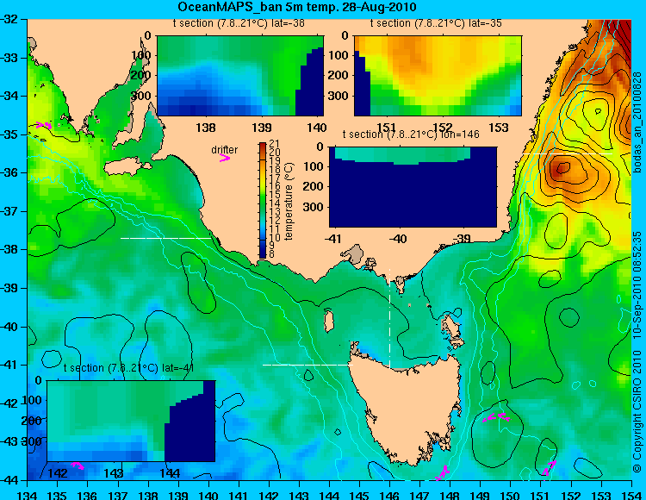This screenshot has height=500, width=646.
Task: Click the '10-Sep-2010 08:52:35' timestamp
Action: pos(637,284)
